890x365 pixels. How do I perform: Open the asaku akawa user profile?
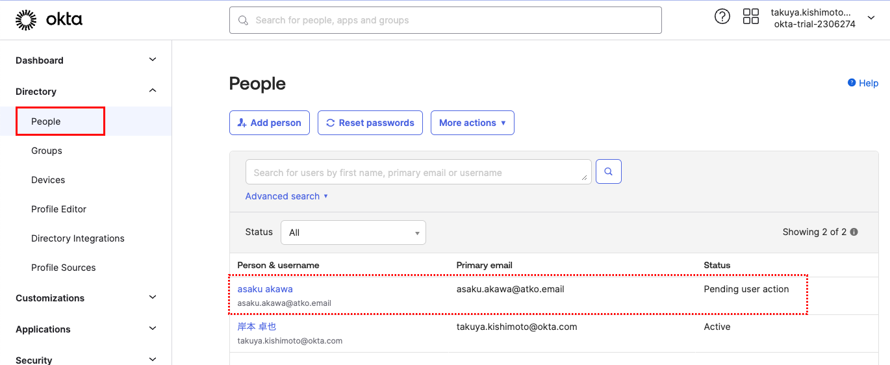(265, 289)
